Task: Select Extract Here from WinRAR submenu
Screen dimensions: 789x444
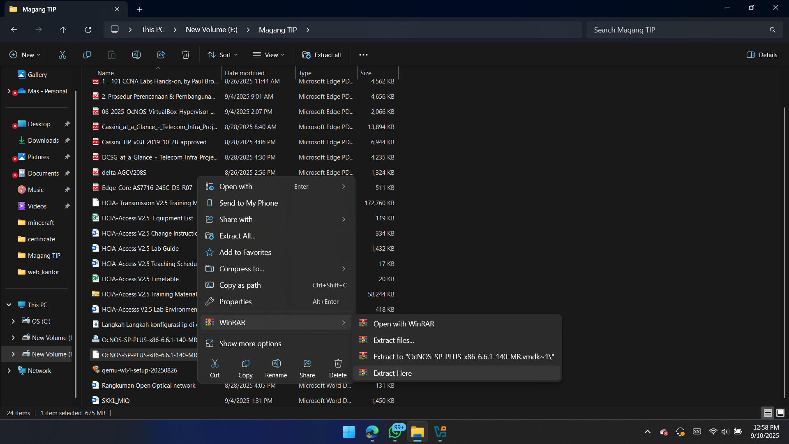Action: click(392, 373)
